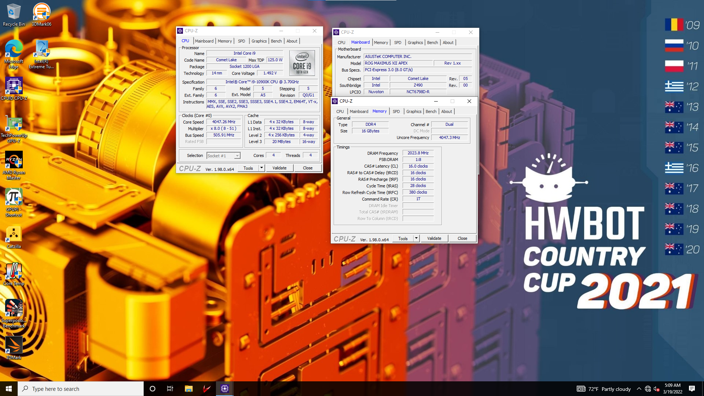Image resolution: width=704 pixels, height=396 pixels.
Task: Select the CPU-Z taskbar icon
Action: (x=225, y=389)
